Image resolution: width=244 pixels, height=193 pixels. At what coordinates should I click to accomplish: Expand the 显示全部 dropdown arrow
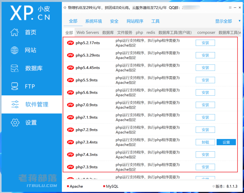pyautogui.click(x=239, y=21)
